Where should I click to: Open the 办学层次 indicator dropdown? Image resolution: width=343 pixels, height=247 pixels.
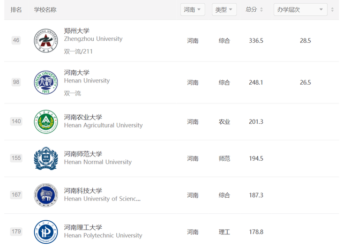(301, 10)
